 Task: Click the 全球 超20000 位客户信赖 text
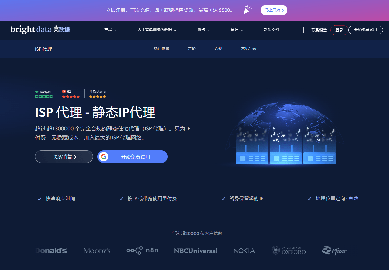pyautogui.click(x=197, y=233)
